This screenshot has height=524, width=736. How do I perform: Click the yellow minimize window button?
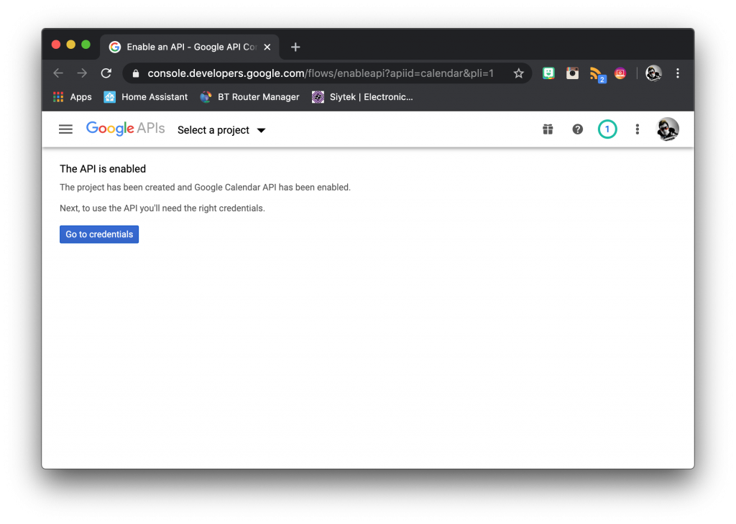pos(71,45)
